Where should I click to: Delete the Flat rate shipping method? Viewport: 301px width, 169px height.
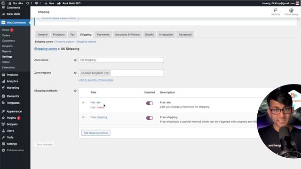tap(100, 108)
